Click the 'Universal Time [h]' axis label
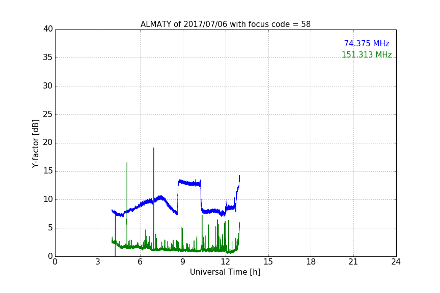 [x=225, y=272]
